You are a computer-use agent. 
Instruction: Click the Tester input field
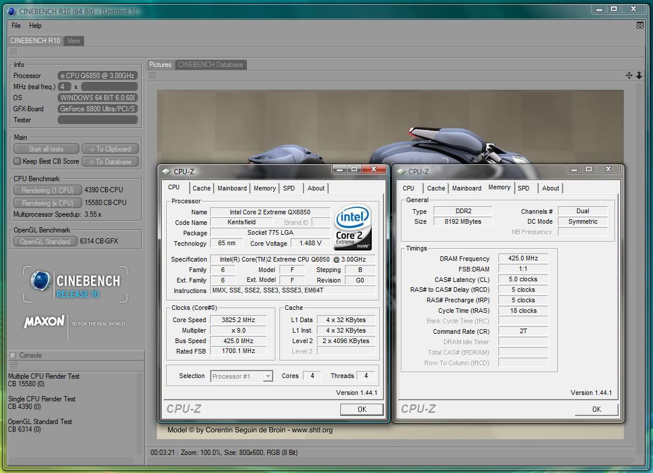(97, 119)
